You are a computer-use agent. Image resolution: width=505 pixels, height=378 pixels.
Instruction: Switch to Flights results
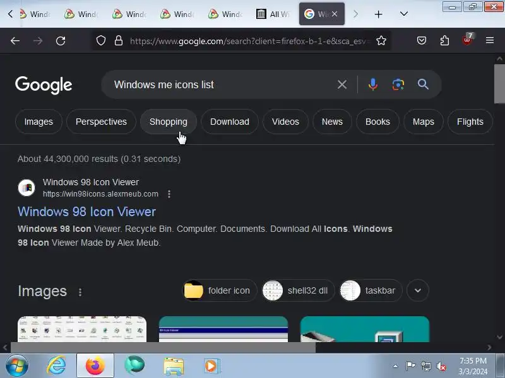[470, 122]
